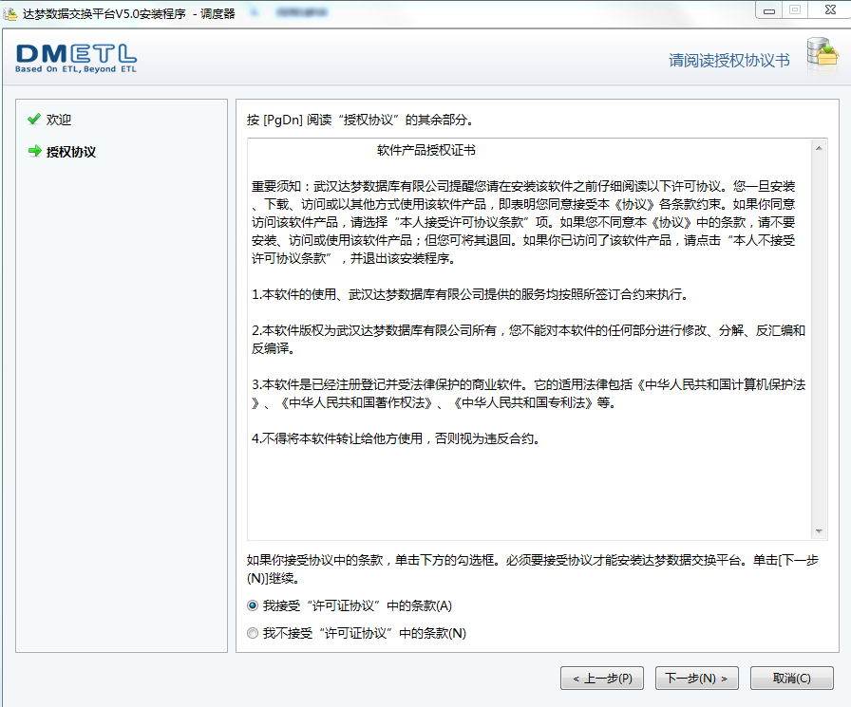Select do not accept license terms option

pos(253,633)
